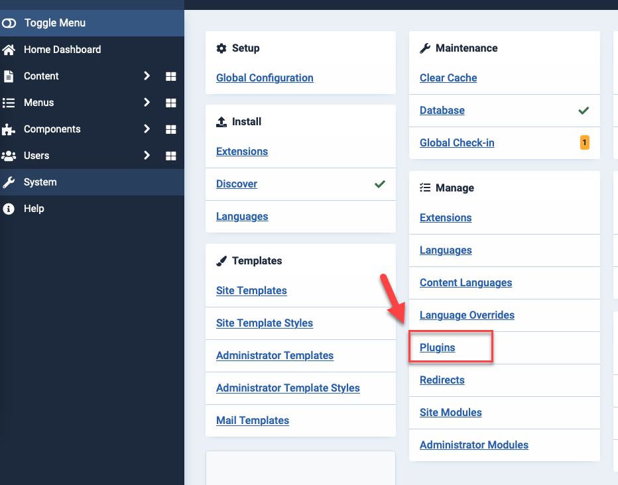The width and height of the screenshot is (618, 485).
Task: Expand the Components submenu chevron
Action: point(147,129)
